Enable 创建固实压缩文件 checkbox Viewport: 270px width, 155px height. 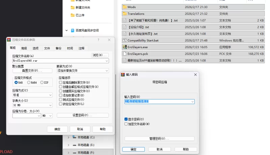point(60,91)
